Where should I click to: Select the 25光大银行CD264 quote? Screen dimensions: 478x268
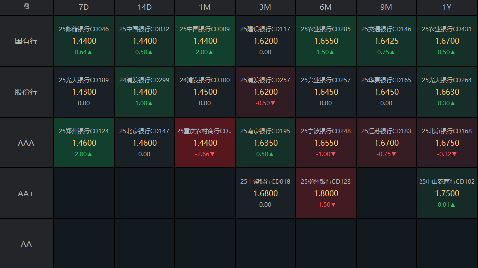click(x=447, y=92)
